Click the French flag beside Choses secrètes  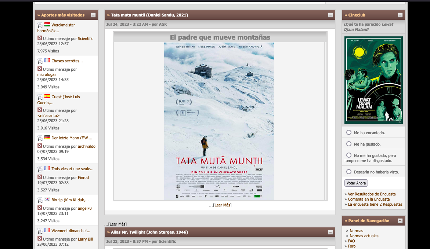point(47,60)
